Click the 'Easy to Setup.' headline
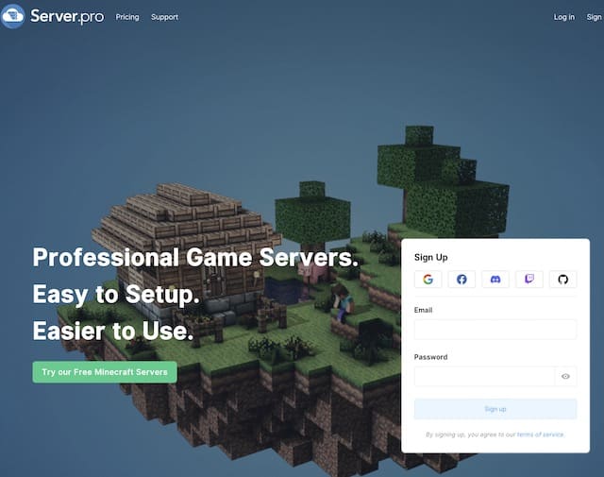This screenshot has height=477, width=604. pos(116,294)
